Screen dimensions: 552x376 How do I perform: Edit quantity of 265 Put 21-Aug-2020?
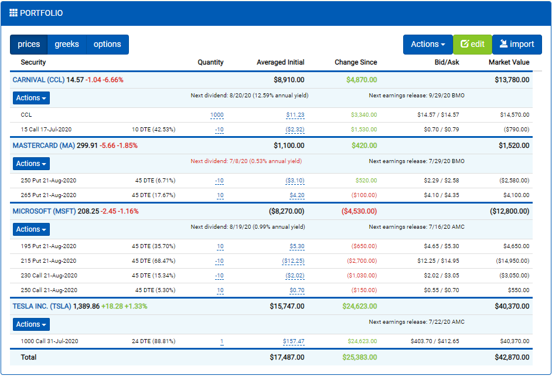220,195
